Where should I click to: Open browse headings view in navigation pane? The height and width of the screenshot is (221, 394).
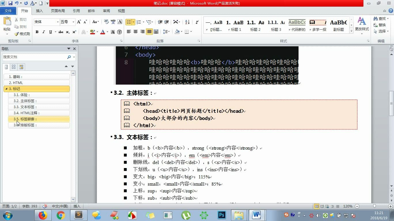(x=6, y=67)
